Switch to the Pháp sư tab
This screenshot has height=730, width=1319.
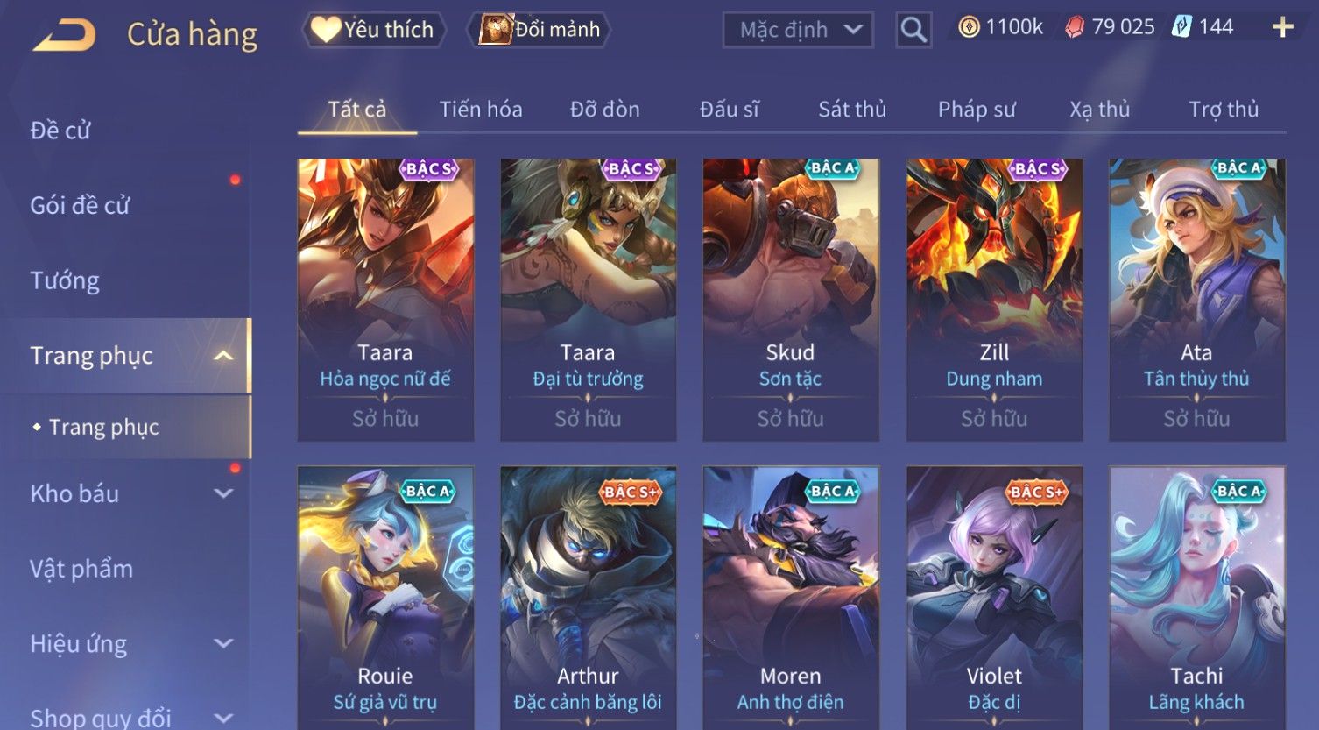pos(977,110)
